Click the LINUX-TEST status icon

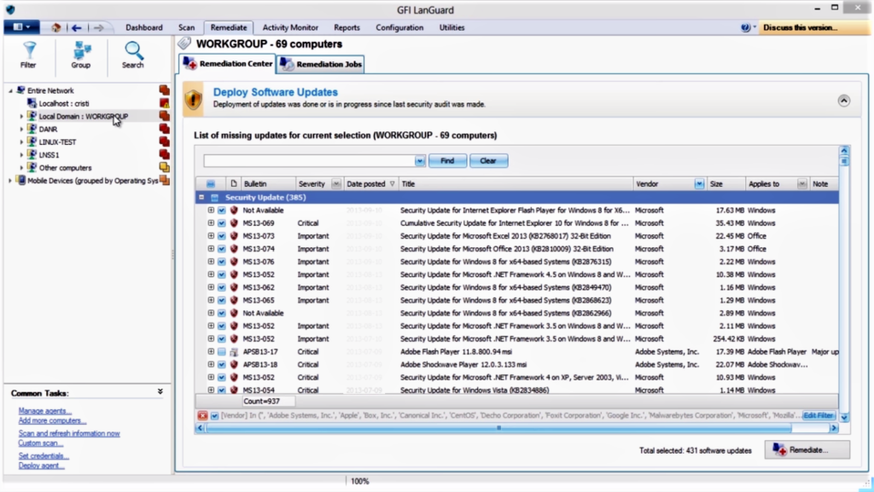pos(164,142)
